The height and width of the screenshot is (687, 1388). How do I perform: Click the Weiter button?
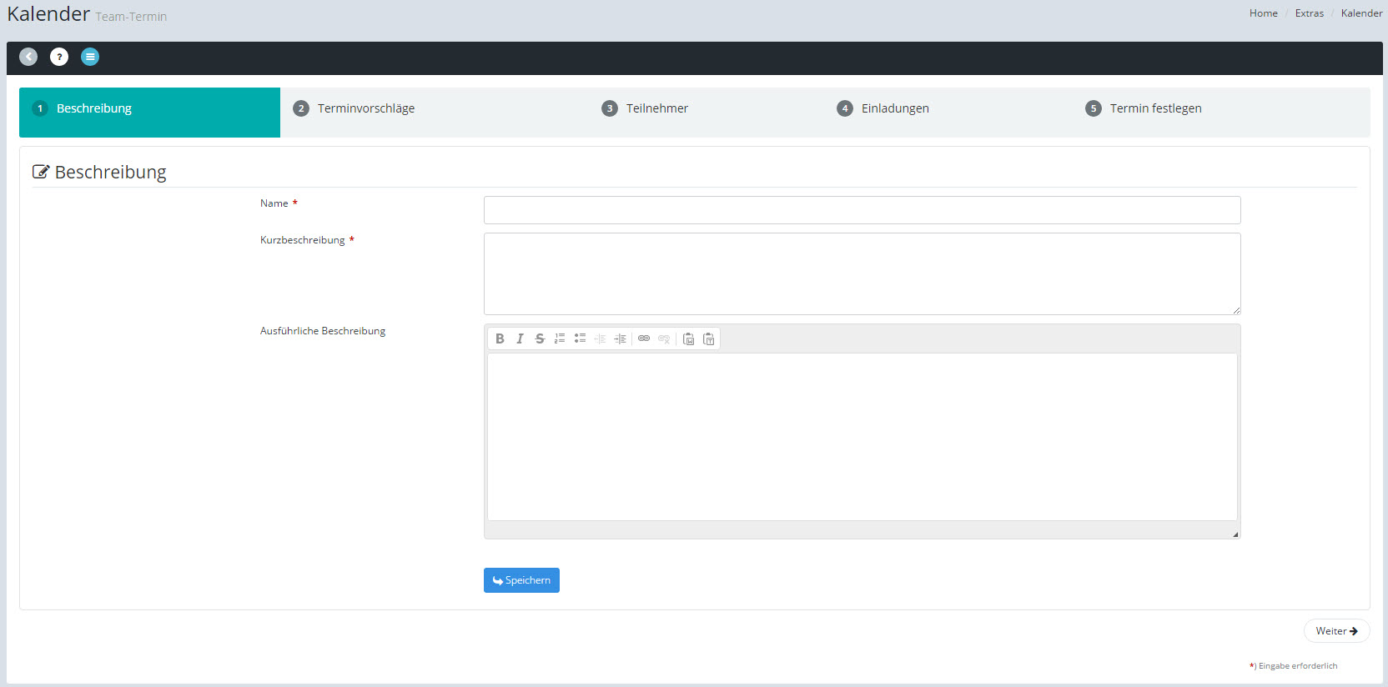tap(1336, 631)
